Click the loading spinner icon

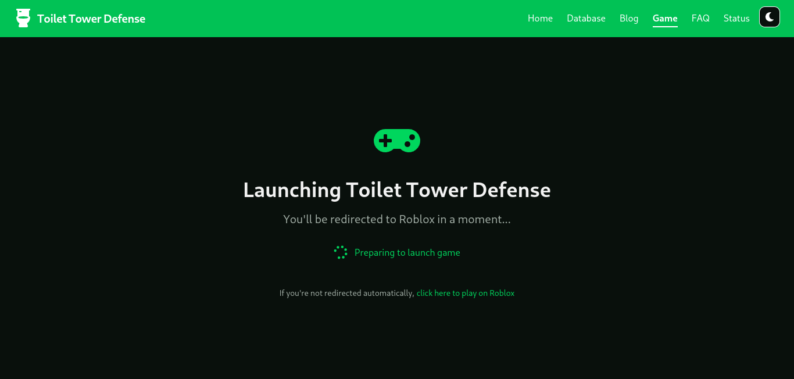point(341,252)
